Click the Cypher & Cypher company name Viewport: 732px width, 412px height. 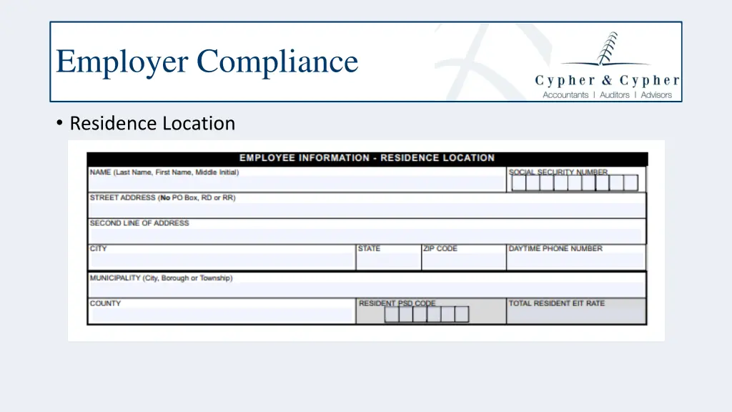point(608,80)
